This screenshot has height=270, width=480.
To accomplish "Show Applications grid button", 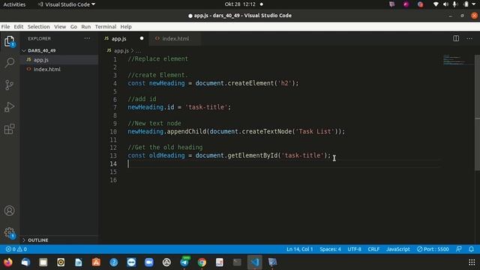I will pyautogui.click(x=472, y=262).
